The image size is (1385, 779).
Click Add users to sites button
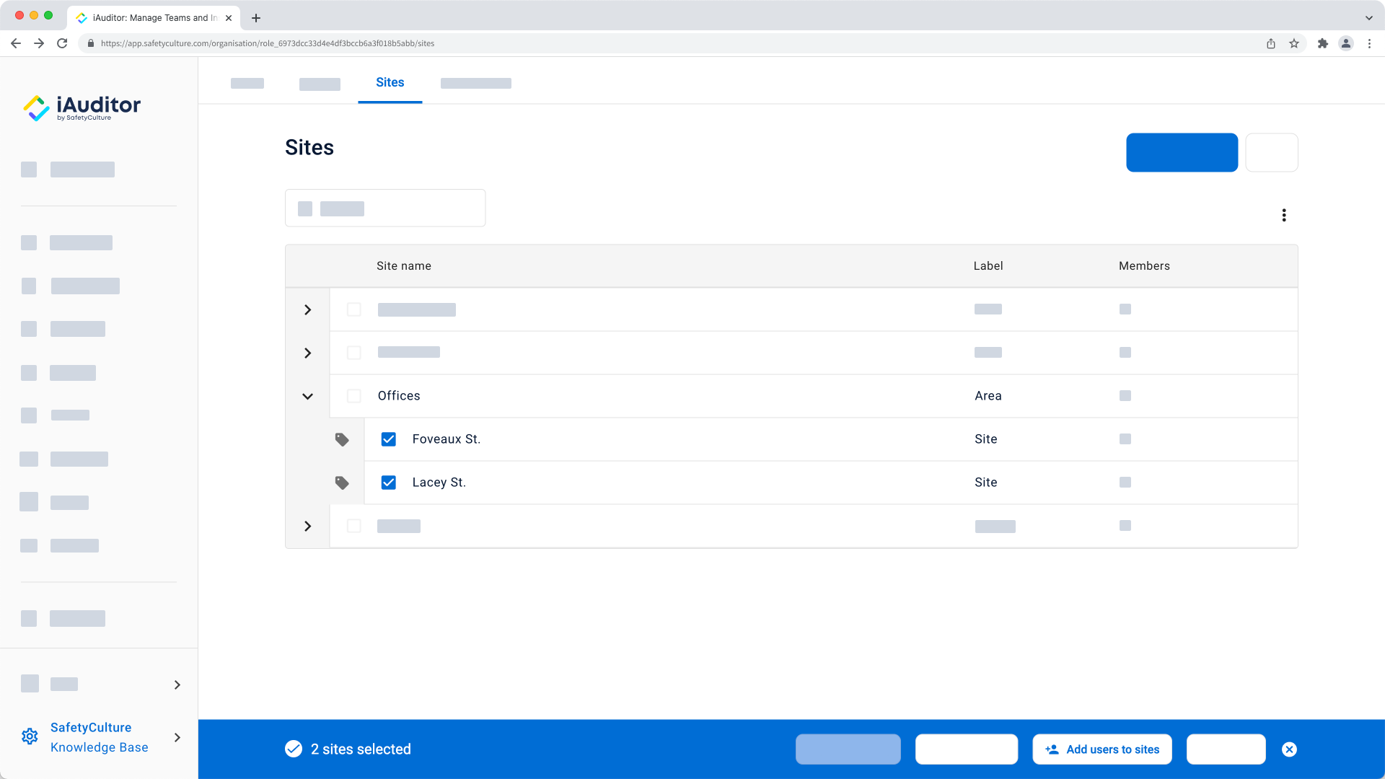[x=1102, y=749]
